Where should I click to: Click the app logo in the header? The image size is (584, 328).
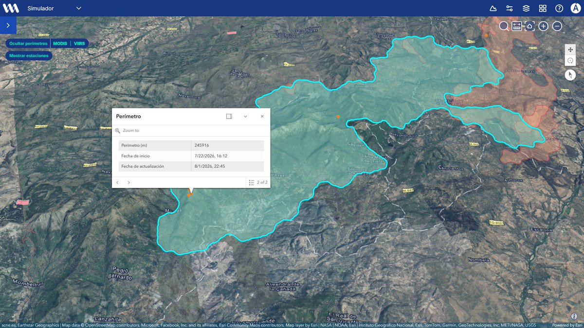pos(11,8)
